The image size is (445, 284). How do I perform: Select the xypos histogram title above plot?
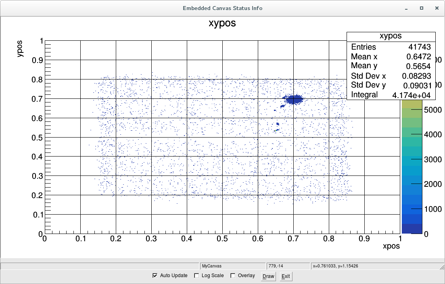click(x=222, y=23)
